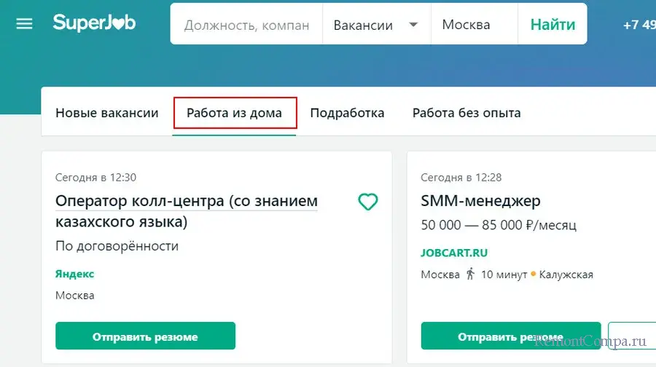Open the JOBCART.RU company link

pos(454,253)
